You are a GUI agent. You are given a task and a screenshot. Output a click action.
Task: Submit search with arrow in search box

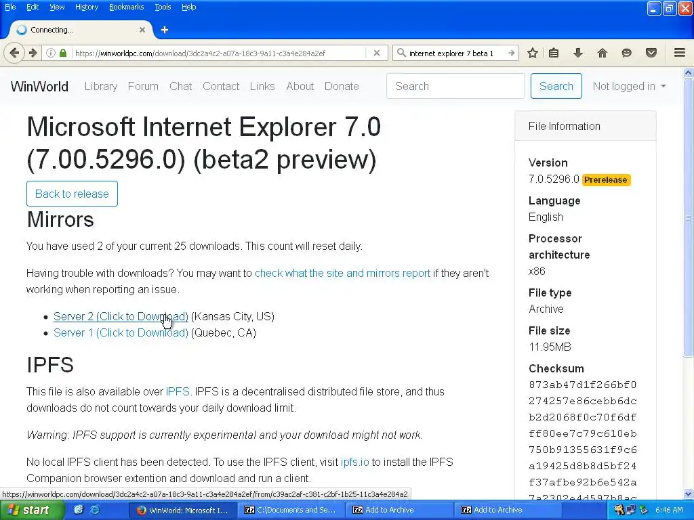click(x=511, y=53)
